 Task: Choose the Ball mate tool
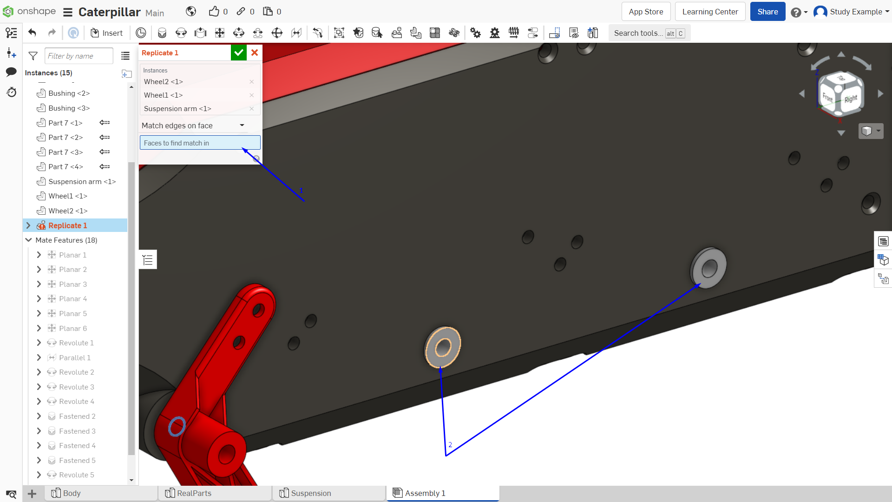(277, 33)
